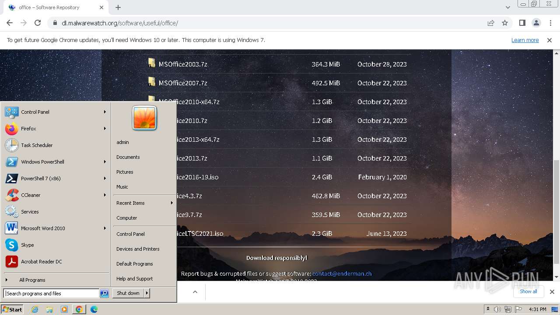The width and height of the screenshot is (560, 315).
Task: Download MSOffice2003.7z link
Action: [183, 64]
